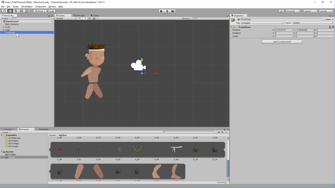
Task: Toggle scene audio speaker icon
Action: [x=90, y=18]
